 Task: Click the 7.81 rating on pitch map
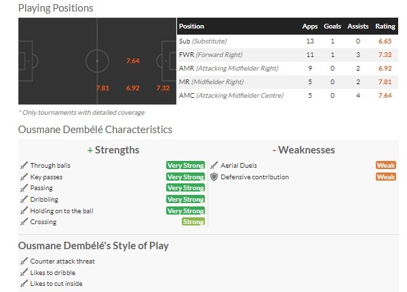103,88
